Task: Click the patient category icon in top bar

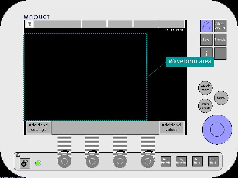Action: click(30, 24)
